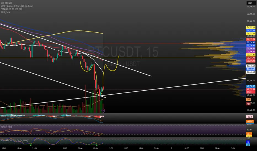257x151 pixels.
Task: Select the RSI (14, close) legend
Action: (7, 127)
